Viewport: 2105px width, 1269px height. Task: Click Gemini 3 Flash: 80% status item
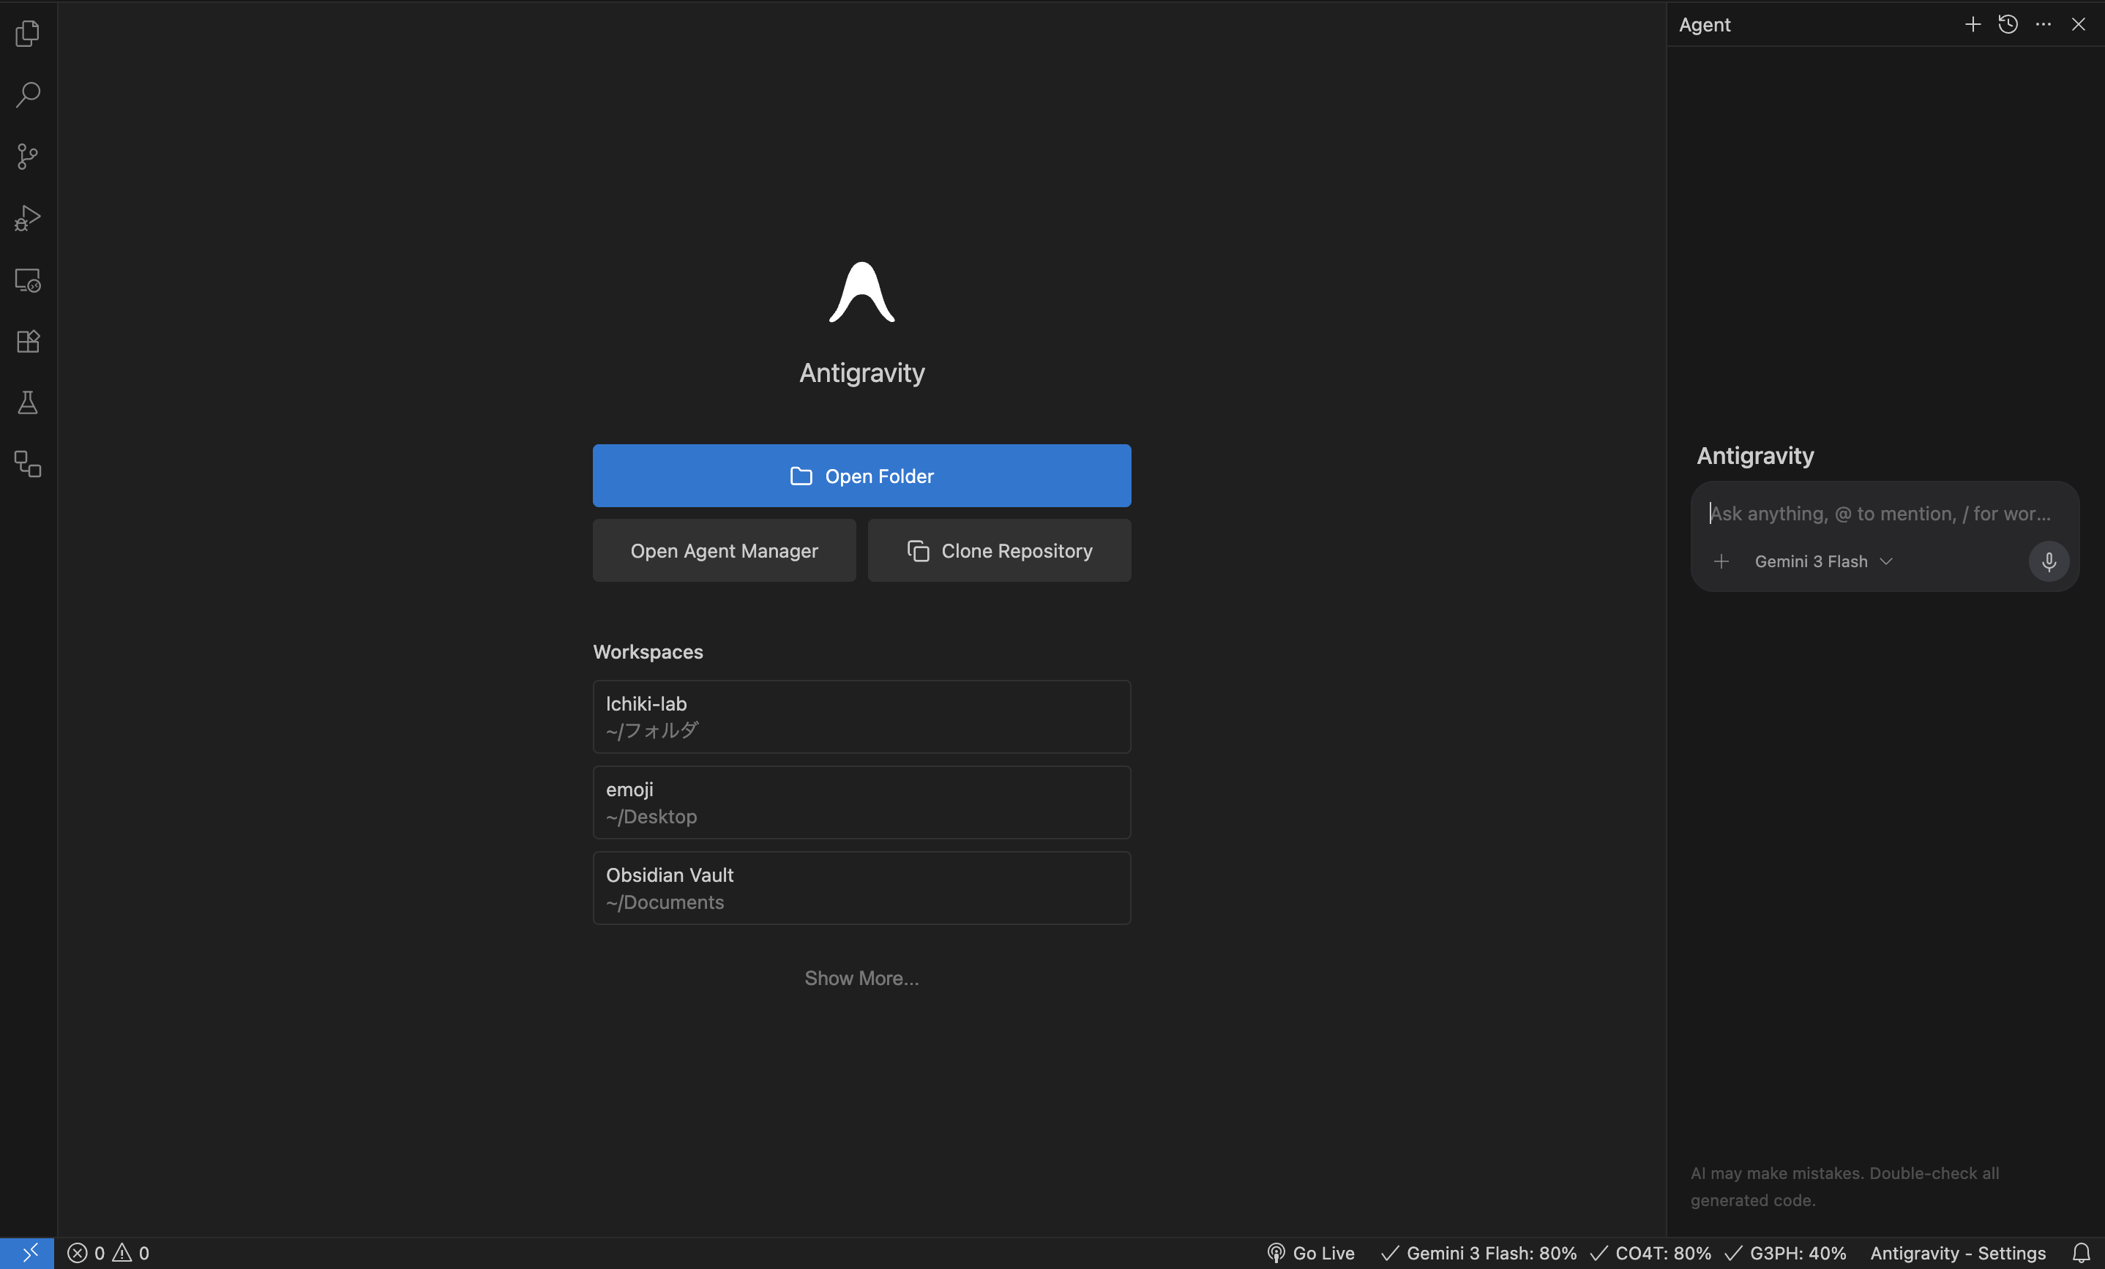[x=1478, y=1253]
